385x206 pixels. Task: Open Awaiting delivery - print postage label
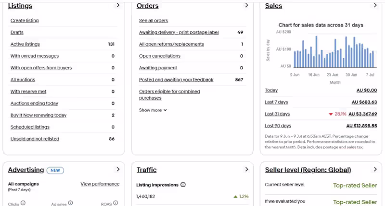[179, 32]
